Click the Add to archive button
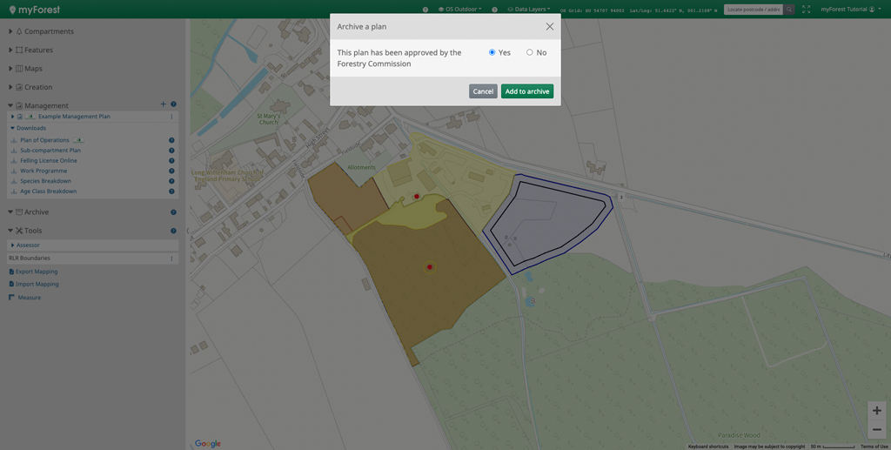Screen dimensions: 891x450 tap(526, 91)
